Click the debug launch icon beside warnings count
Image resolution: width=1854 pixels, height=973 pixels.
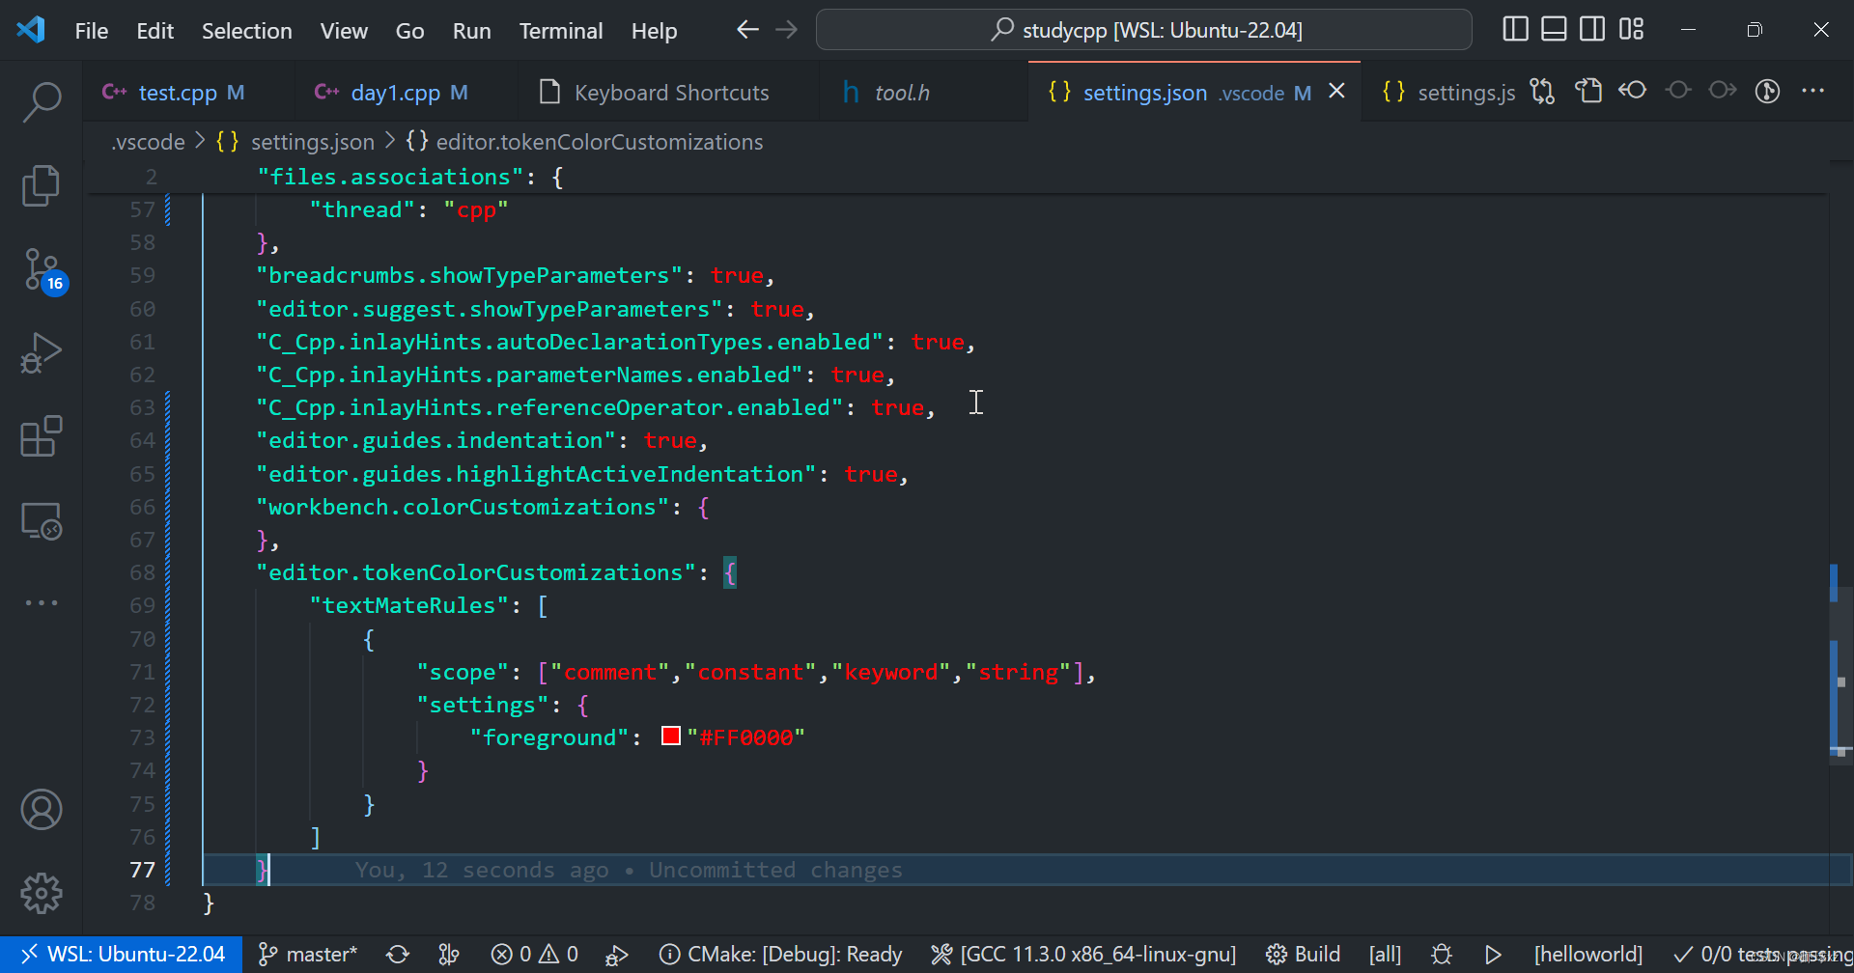(616, 955)
